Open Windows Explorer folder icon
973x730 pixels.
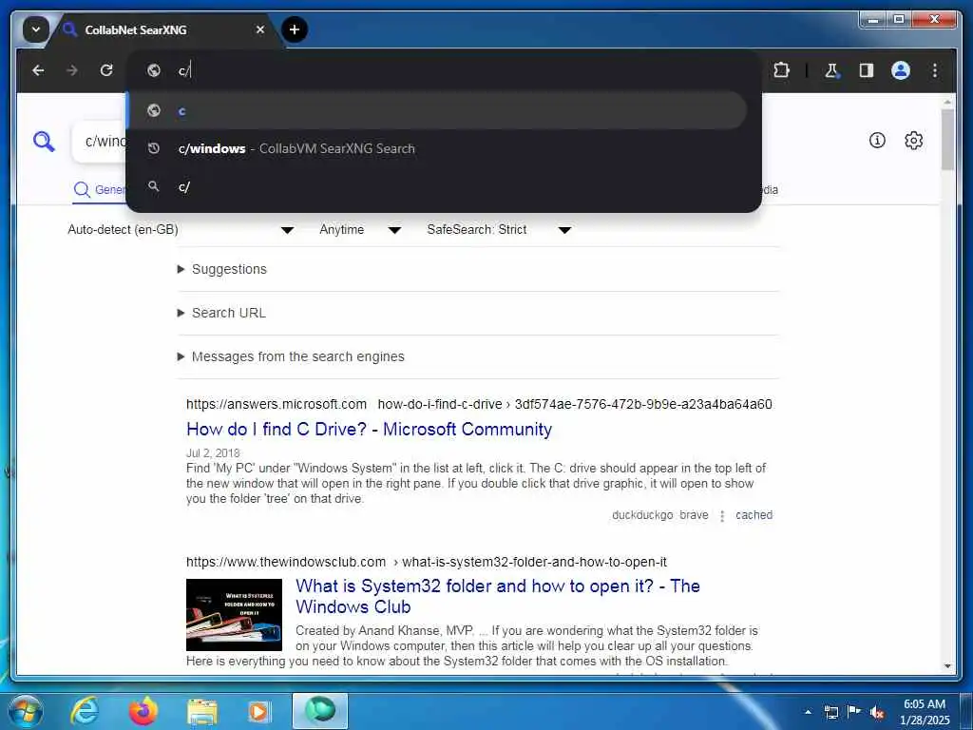pos(201,711)
